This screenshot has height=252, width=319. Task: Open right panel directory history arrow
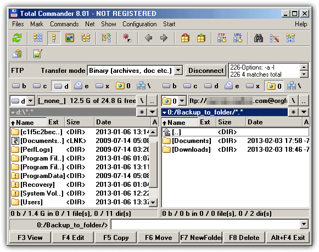[x=304, y=112]
